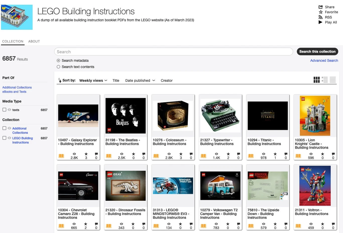Viewport: 343px width, 233px height.
Task: Click texts icon on Galaxy Explorer card
Action: point(61,156)
